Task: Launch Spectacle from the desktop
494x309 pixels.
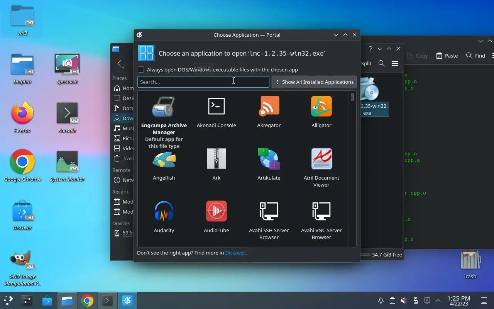Action: [67, 69]
